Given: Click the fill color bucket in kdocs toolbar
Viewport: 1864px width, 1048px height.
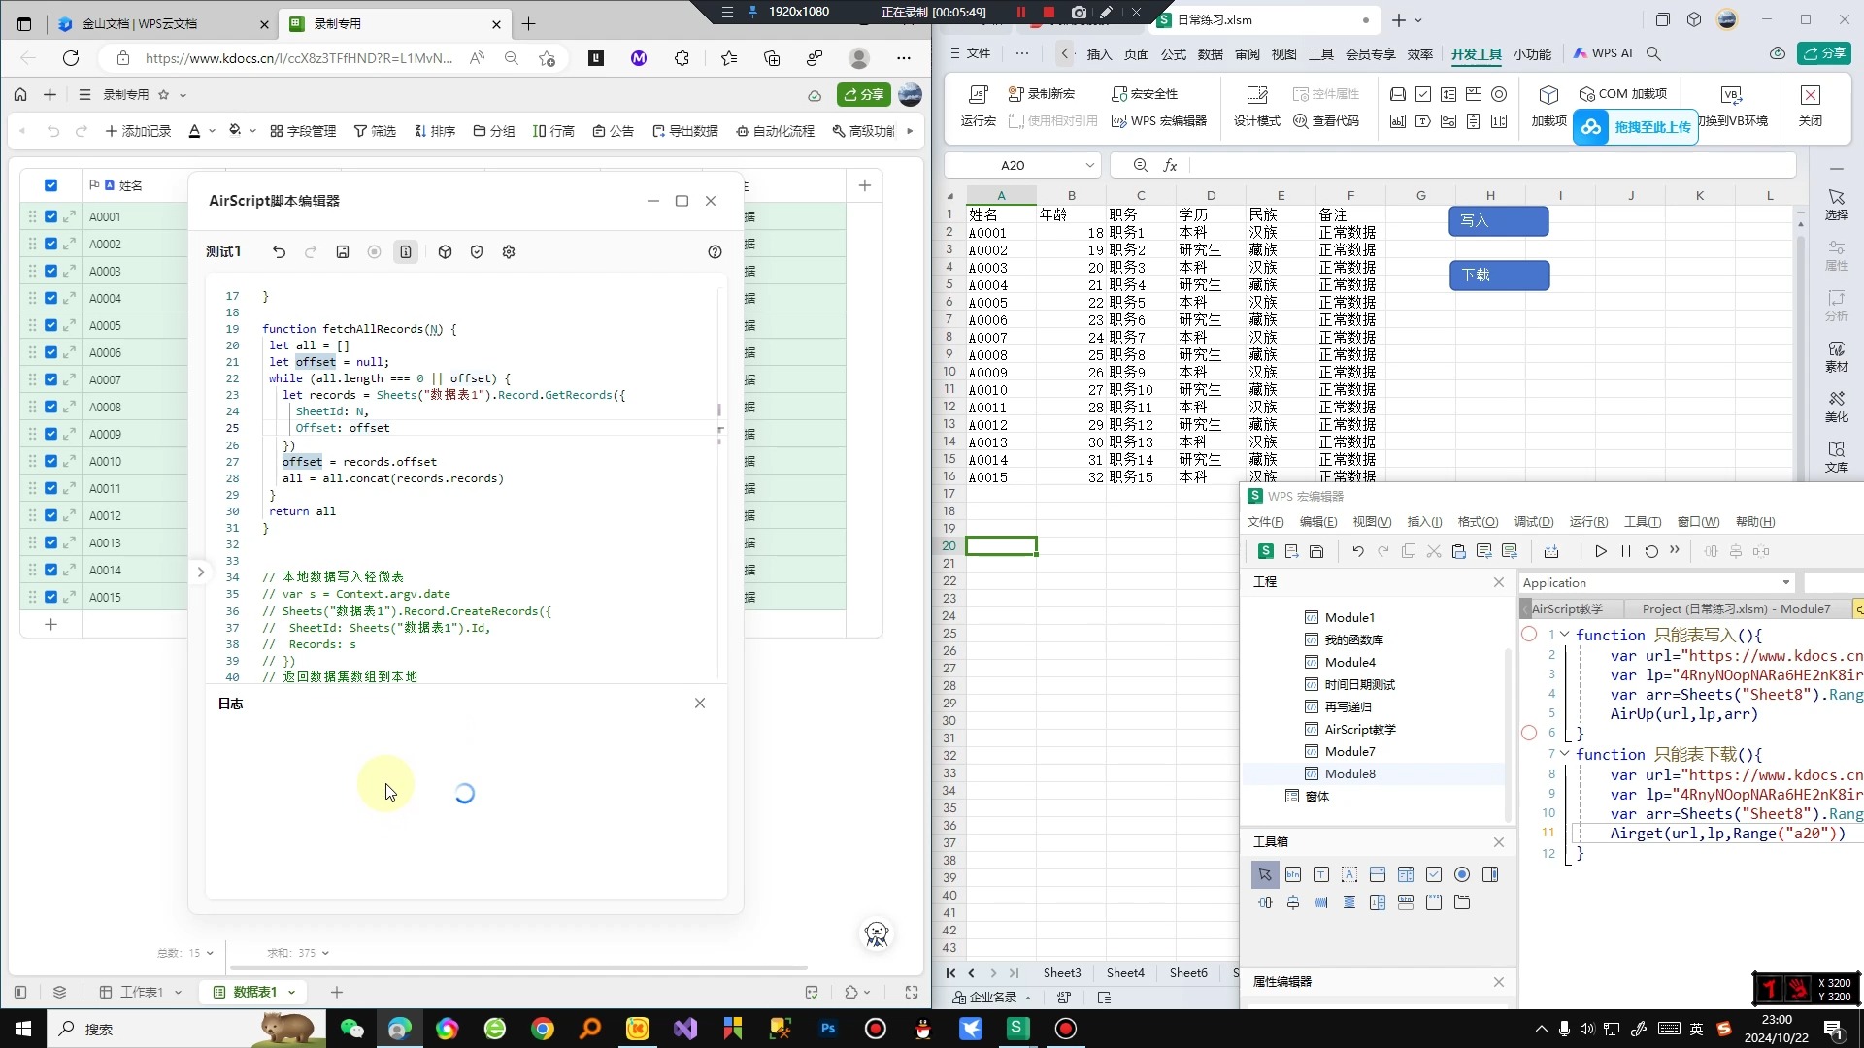Looking at the screenshot, I should 234,131.
